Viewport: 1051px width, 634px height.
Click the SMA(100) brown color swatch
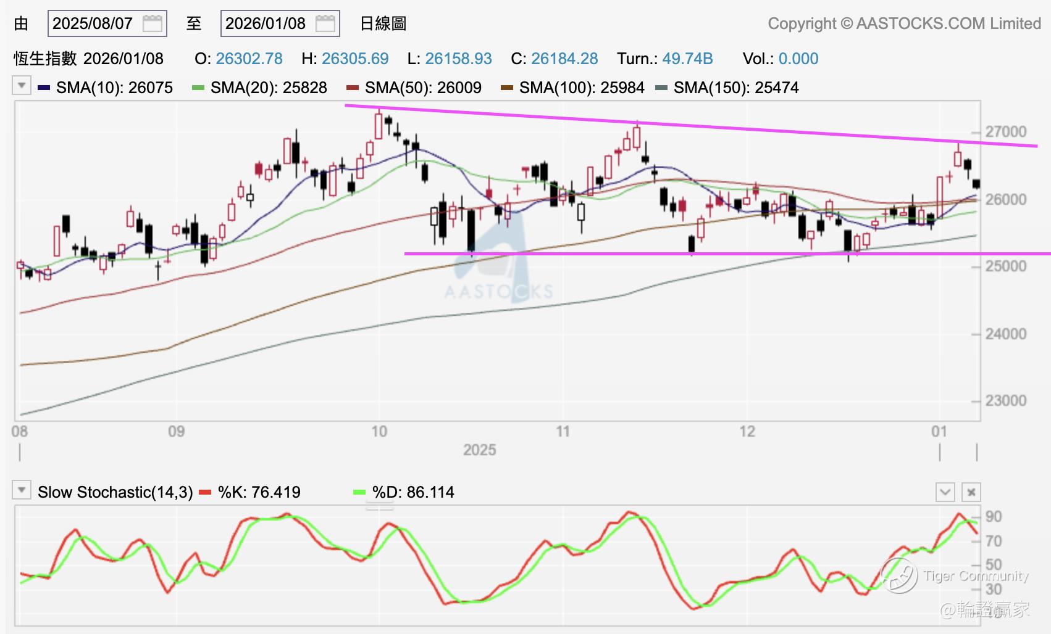click(507, 88)
